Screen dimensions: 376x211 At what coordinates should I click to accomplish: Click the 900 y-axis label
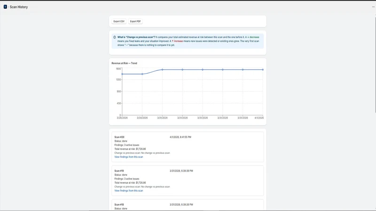coord(119,91)
